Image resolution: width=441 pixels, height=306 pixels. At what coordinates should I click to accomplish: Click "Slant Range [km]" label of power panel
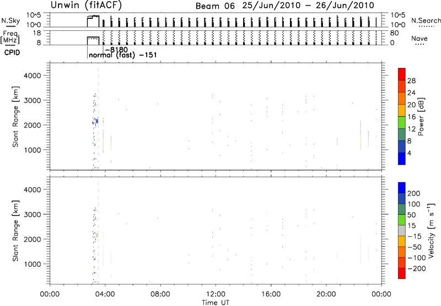point(15,117)
